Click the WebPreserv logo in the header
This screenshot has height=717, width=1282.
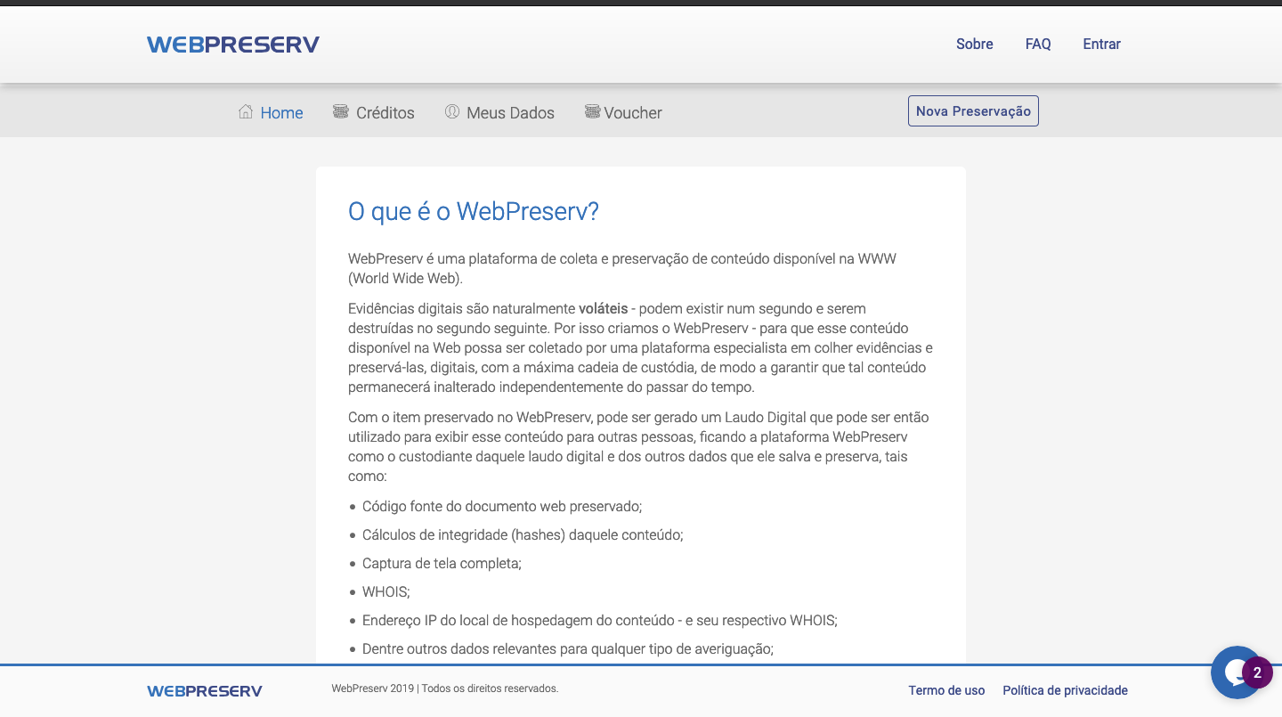(x=233, y=45)
